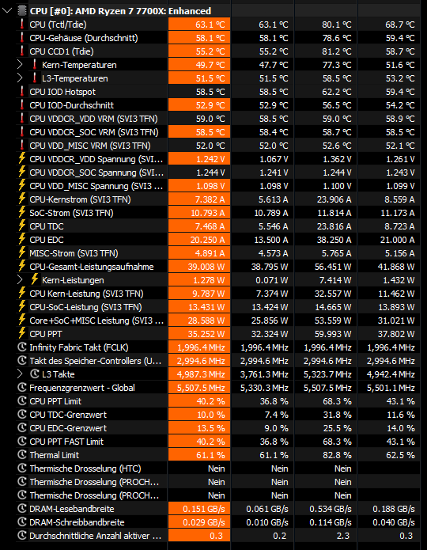This screenshot has height=550, width=427.
Task: Click the highlighted 5,507.5 MHz frequency limit
Action: click(x=201, y=388)
